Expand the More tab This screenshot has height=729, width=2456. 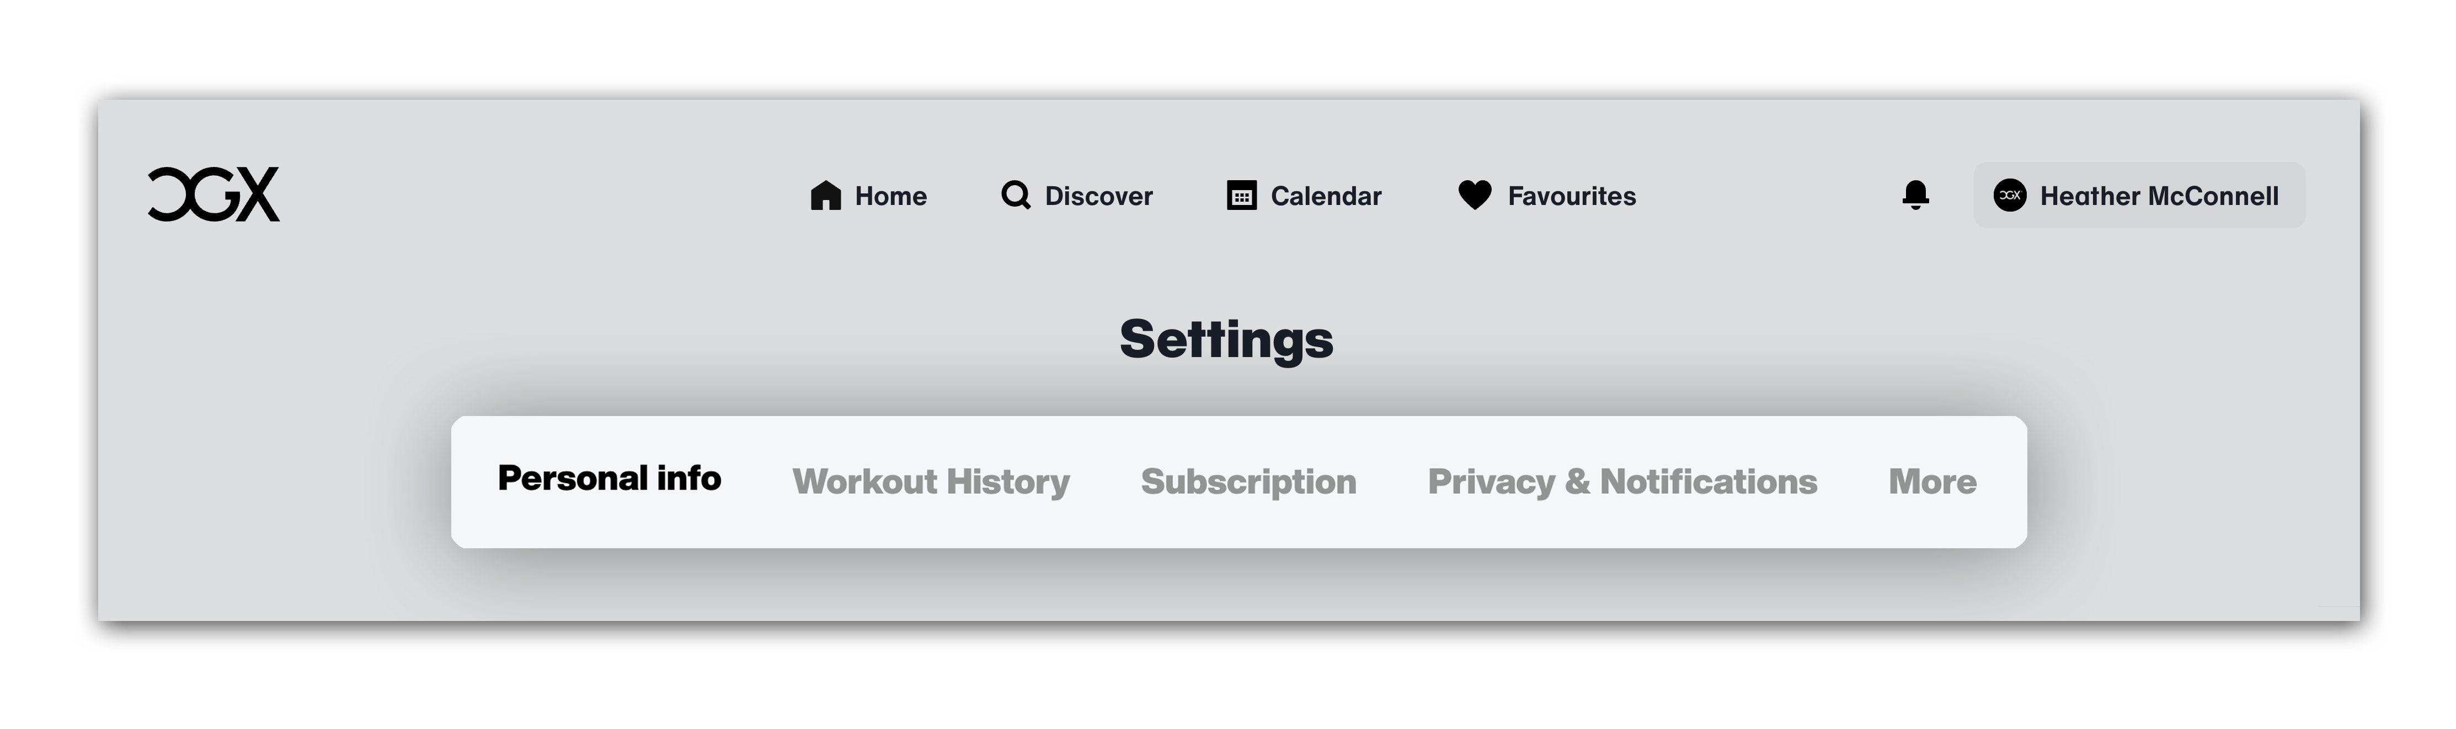click(x=1932, y=482)
